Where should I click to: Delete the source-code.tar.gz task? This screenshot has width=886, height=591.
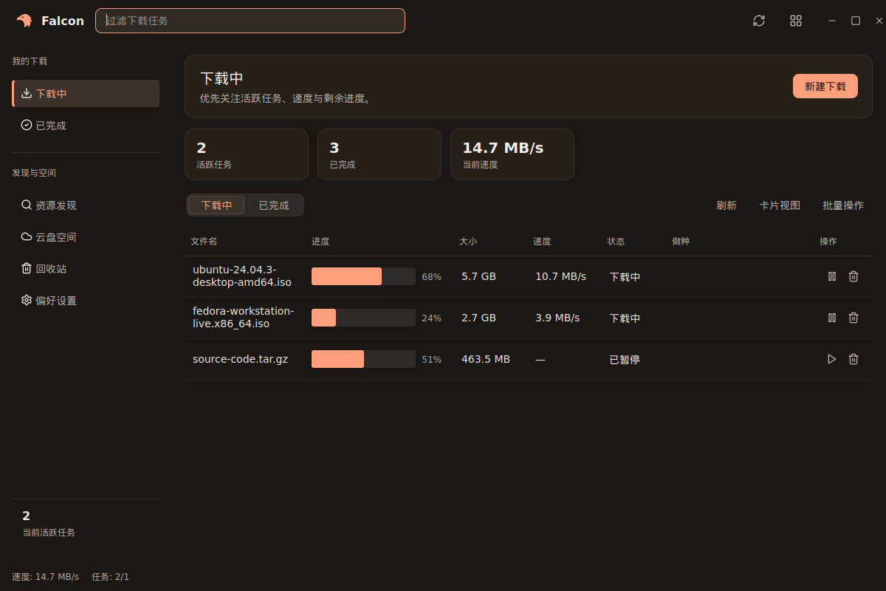pos(854,359)
